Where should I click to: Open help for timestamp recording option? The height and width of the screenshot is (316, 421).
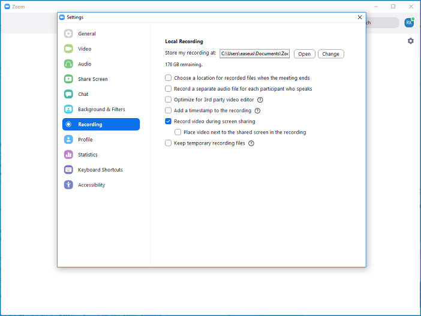pos(257,111)
